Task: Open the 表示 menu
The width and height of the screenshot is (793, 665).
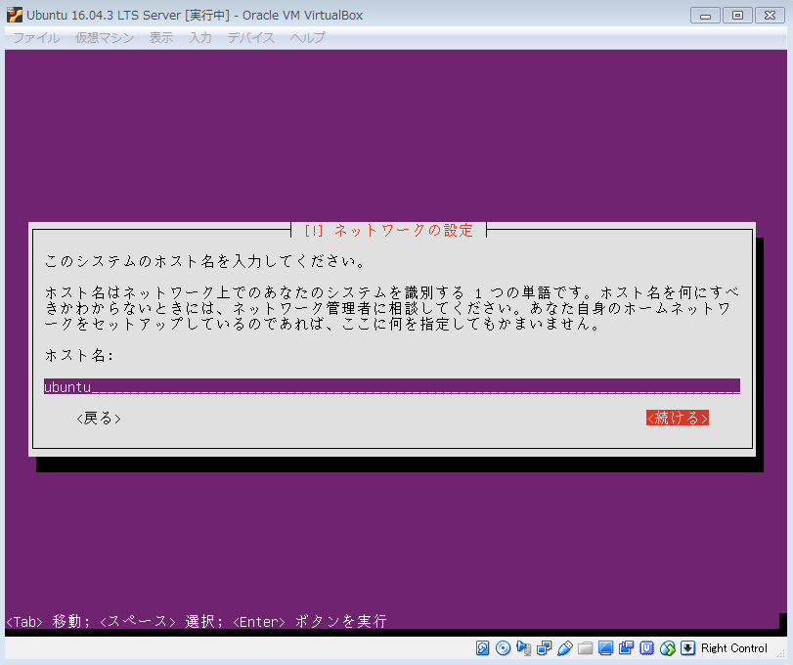Action: (x=161, y=37)
